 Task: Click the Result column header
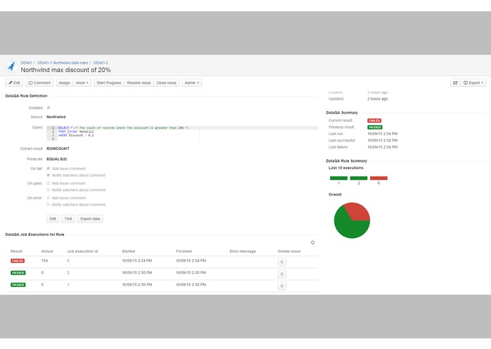(16, 252)
